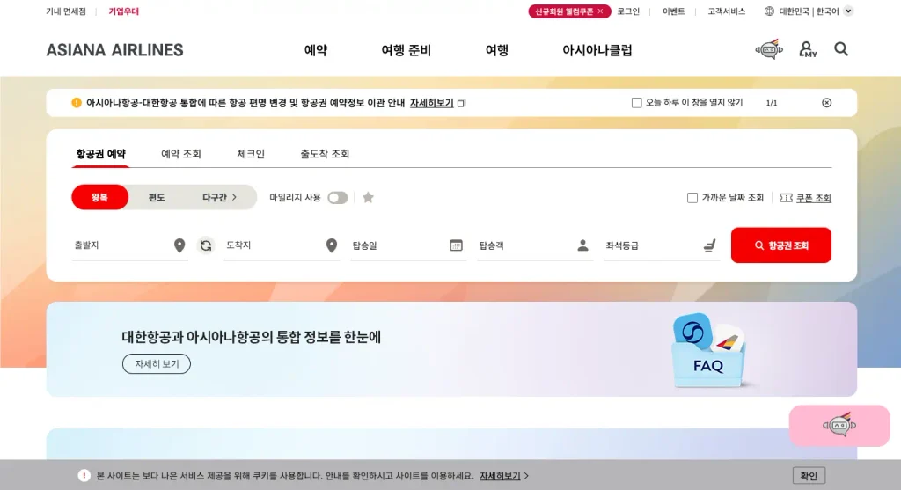Image resolution: width=901 pixels, height=490 pixels.
Task: Open the 탑승객 passenger selector field
Action: pos(535,245)
